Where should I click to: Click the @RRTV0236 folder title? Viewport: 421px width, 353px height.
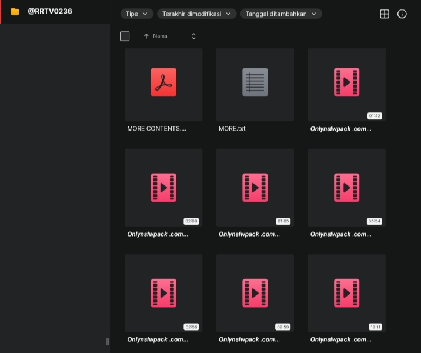pyautogui.click(x=50, y=11)
